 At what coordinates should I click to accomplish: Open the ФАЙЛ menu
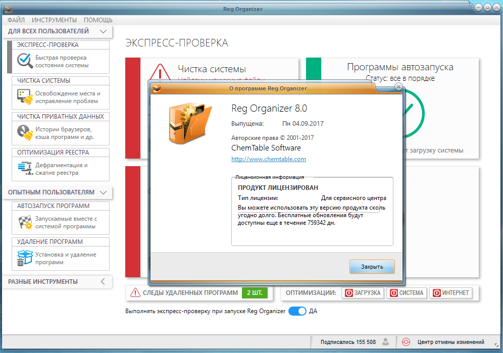click(16, 20)
